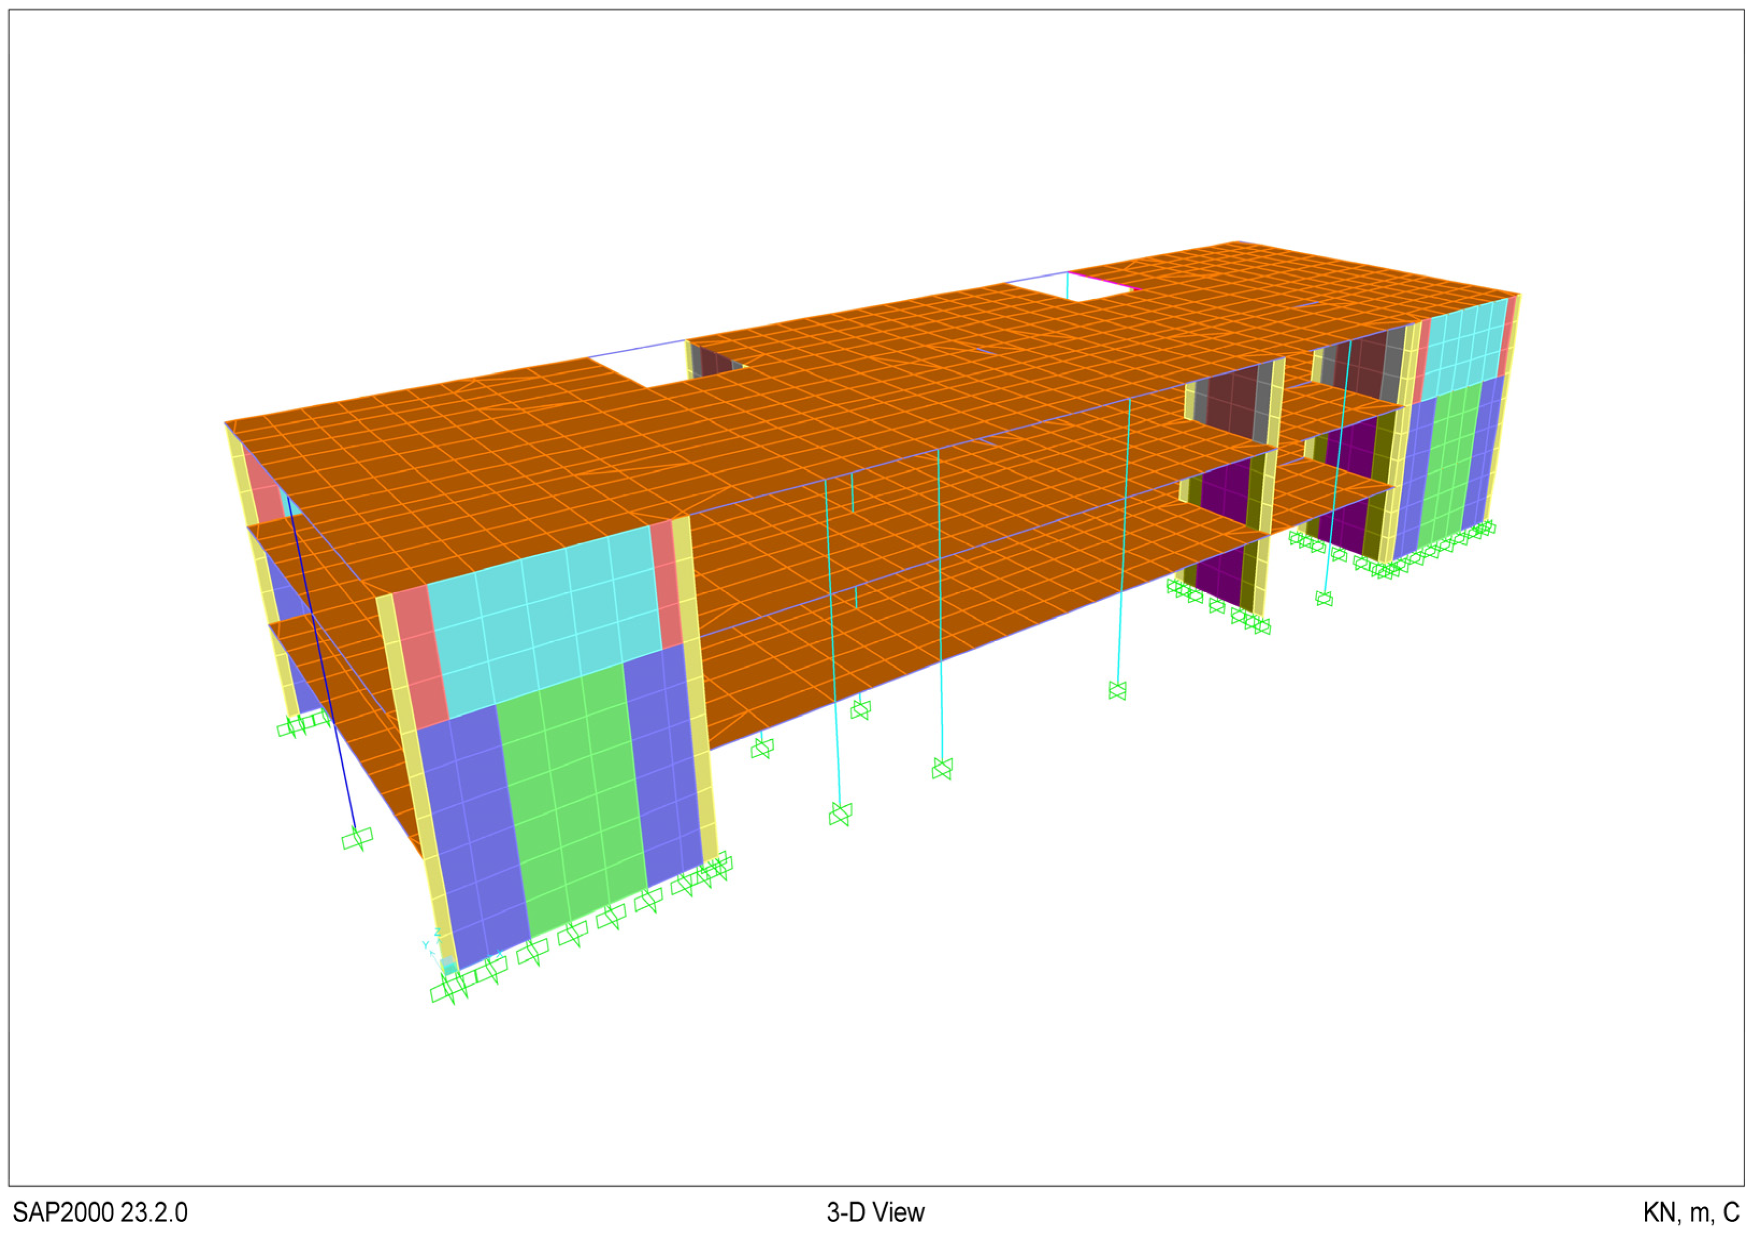1754x1236 pixels.
Task: Click the large notch opening on roof's rear edge
Action: pos(649,365)
